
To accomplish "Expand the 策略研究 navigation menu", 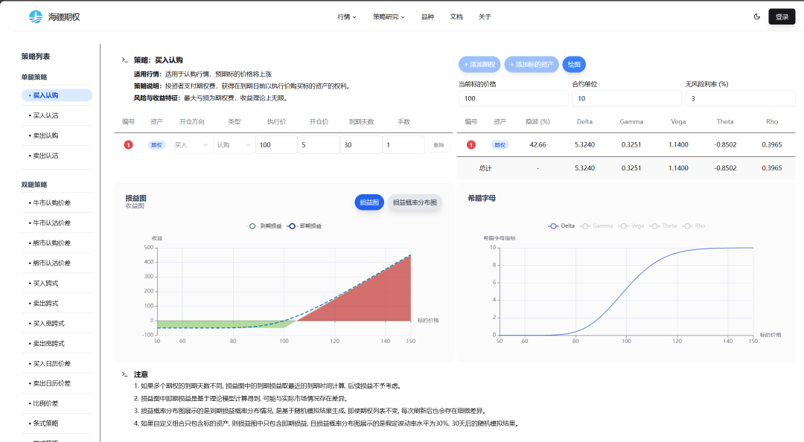I will pyautogui.click(x=389, y=16).
